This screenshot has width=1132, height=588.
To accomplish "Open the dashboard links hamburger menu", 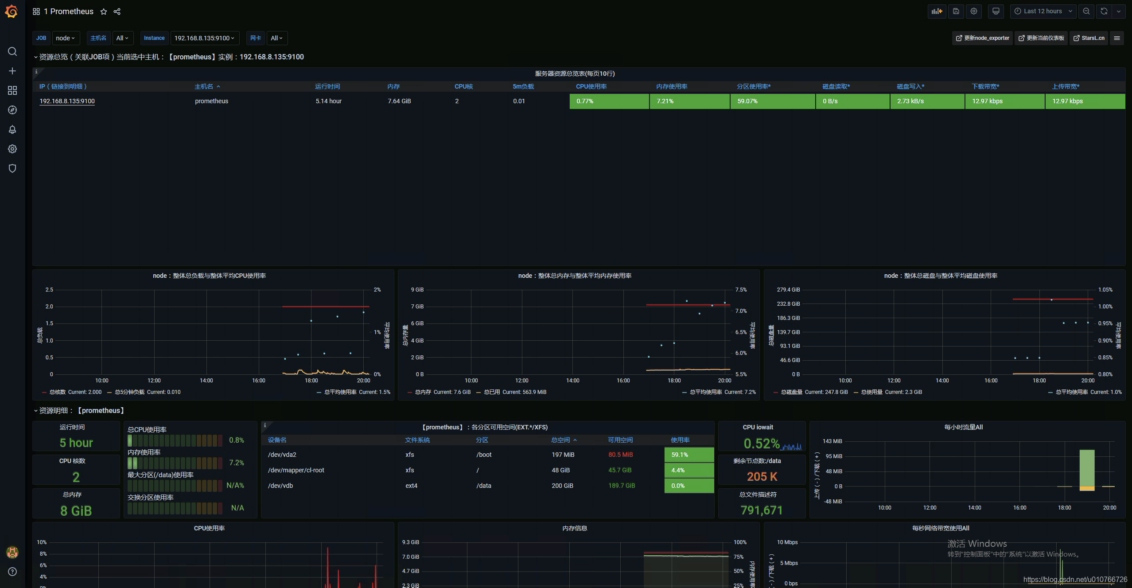I will tap(1117, 38).
